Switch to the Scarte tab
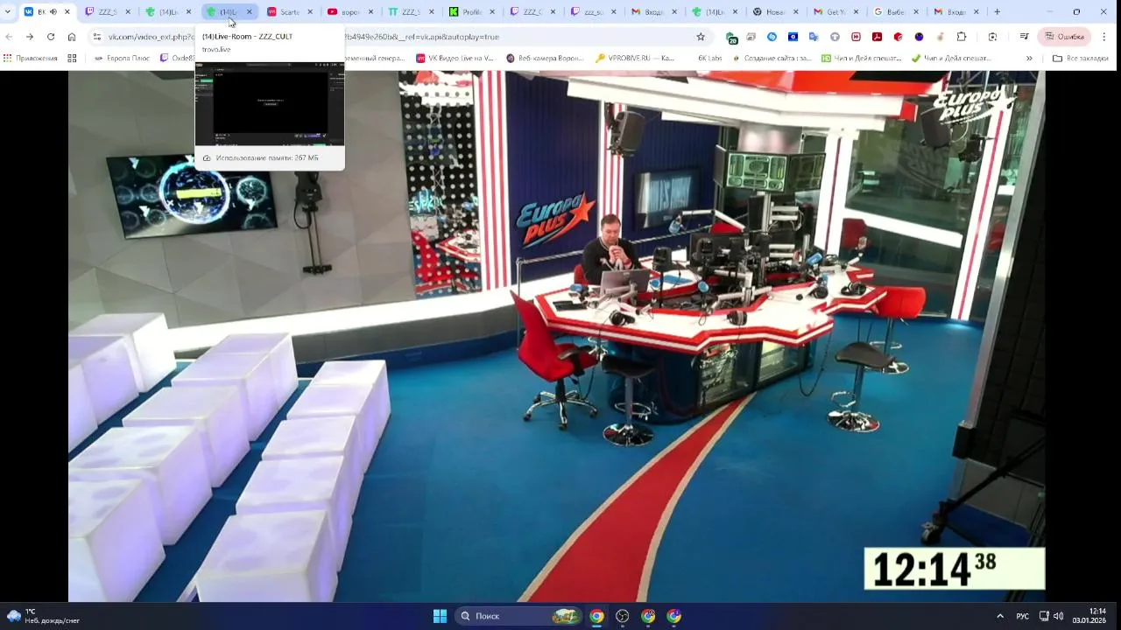Screen dimensions: 1121x630 coord(289,12)
